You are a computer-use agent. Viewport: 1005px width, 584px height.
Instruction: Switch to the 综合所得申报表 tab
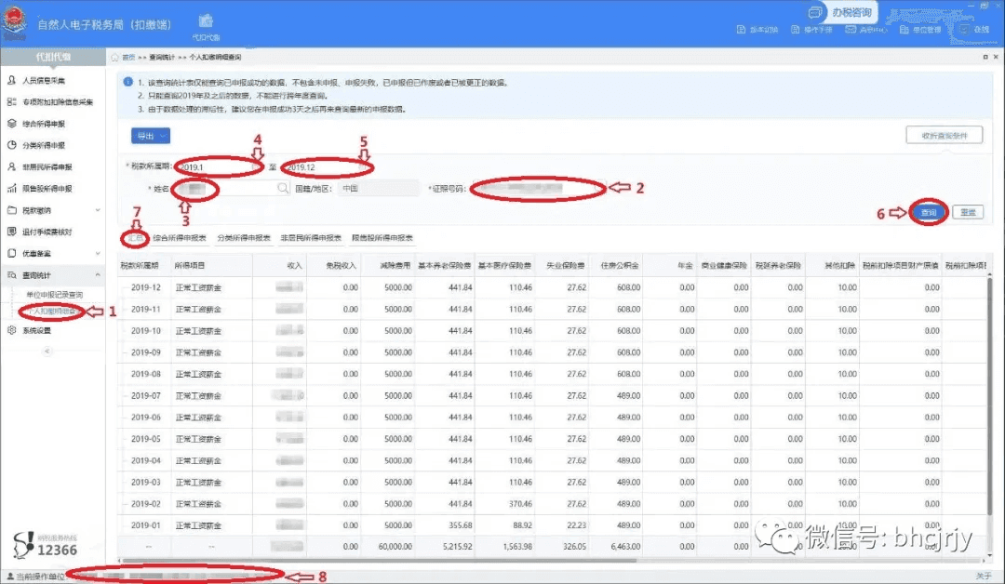180,238
